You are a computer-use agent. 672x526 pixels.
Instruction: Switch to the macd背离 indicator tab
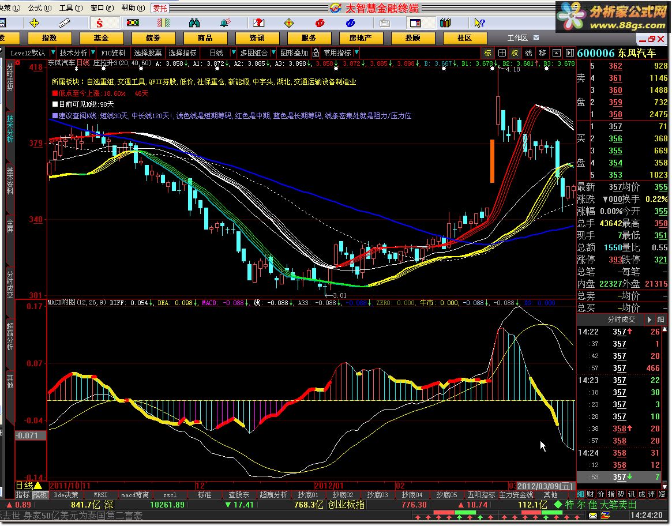coord(135,495)
